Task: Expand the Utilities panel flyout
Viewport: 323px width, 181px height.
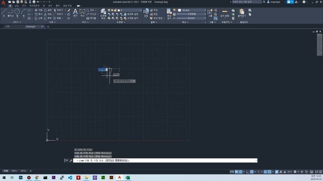Action: coord(227,22)
